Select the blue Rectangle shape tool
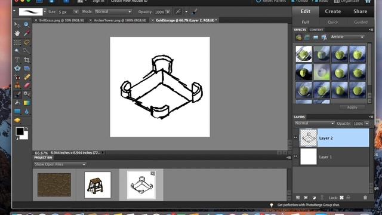This screenshot has height=215, width=382. coord(17,112)
